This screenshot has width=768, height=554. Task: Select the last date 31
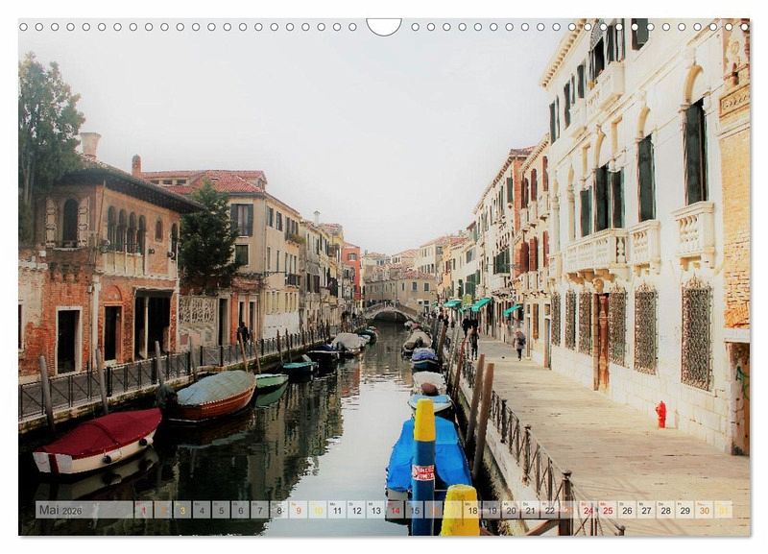(x=723, y=510)
